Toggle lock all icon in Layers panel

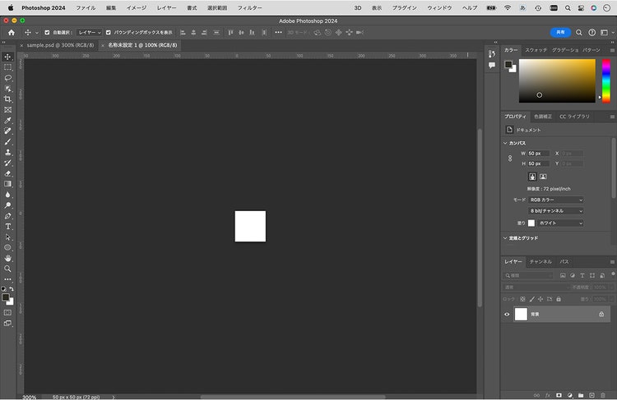tap(559, 299)
